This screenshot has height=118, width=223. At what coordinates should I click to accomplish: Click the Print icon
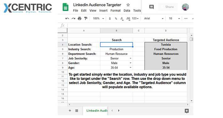coord(80,19)
